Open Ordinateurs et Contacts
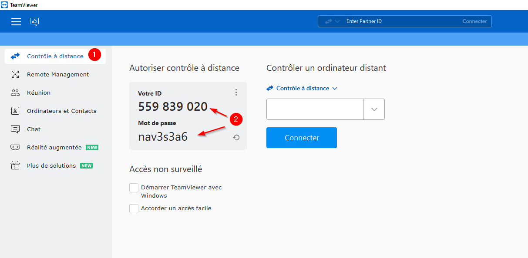 62,111
